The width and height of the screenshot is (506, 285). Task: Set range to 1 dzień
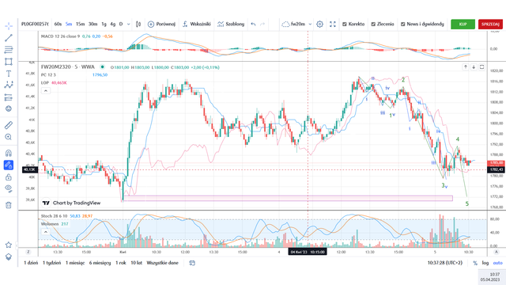point(31,263)
